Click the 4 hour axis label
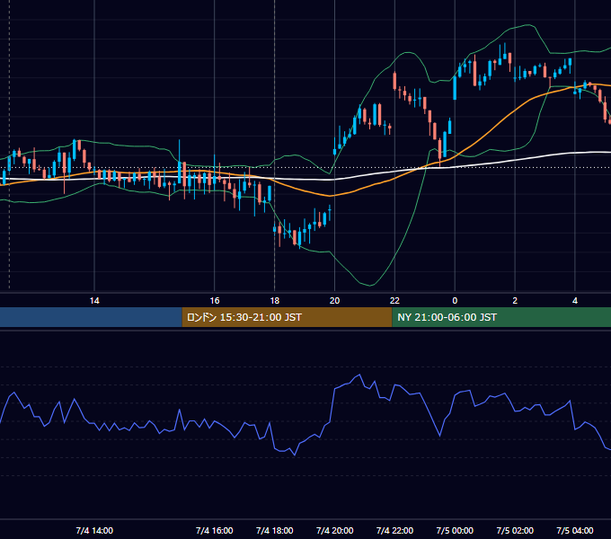Viewport: 611px width, 539px height. point(575,301)
